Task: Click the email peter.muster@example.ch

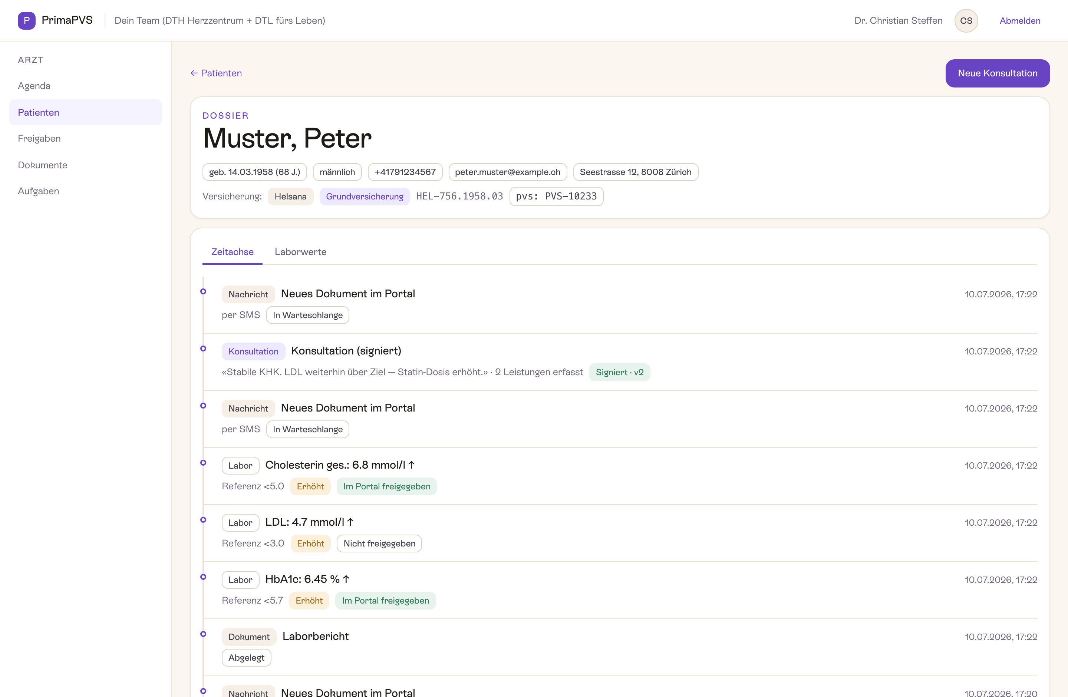Action: point(508,172)
